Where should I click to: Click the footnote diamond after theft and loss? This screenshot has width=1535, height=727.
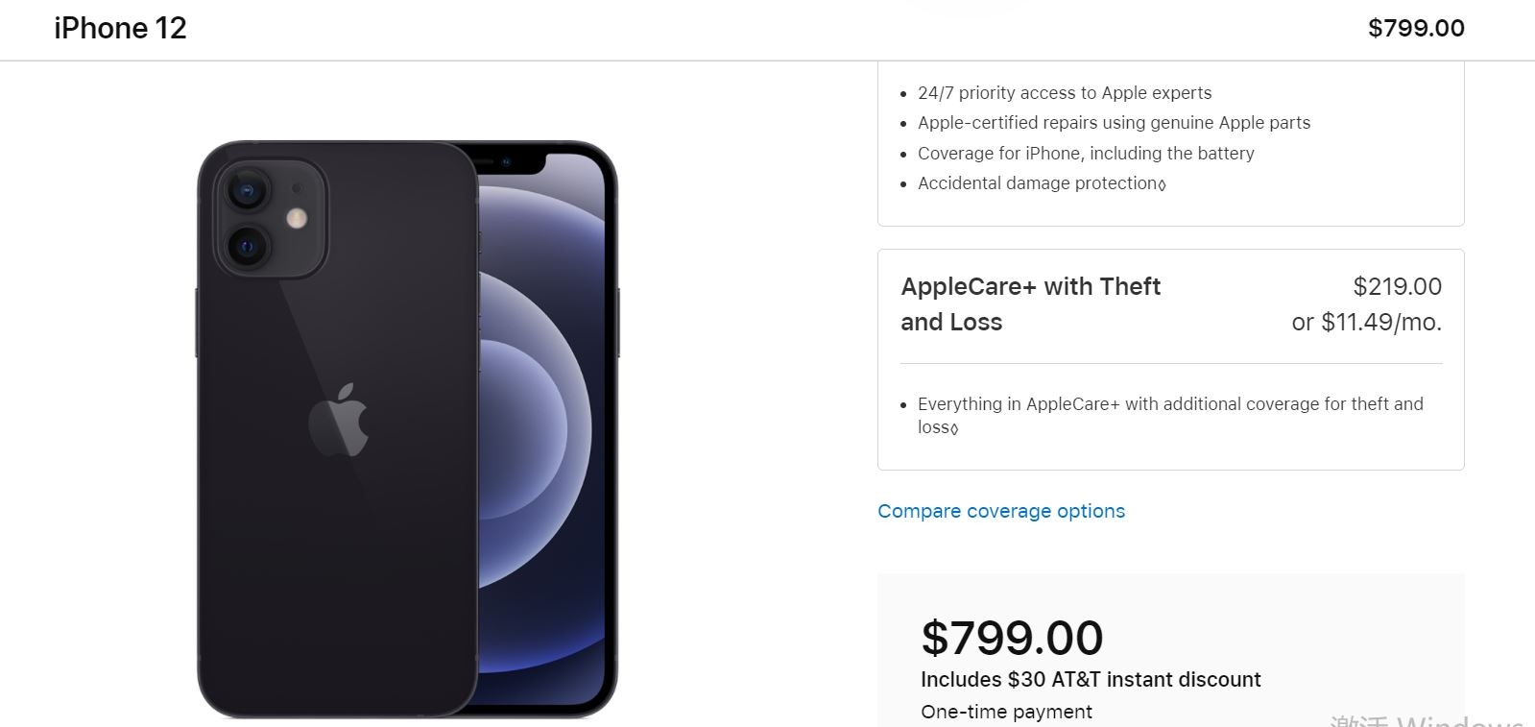pyautogui.click(x=954, y=429)
